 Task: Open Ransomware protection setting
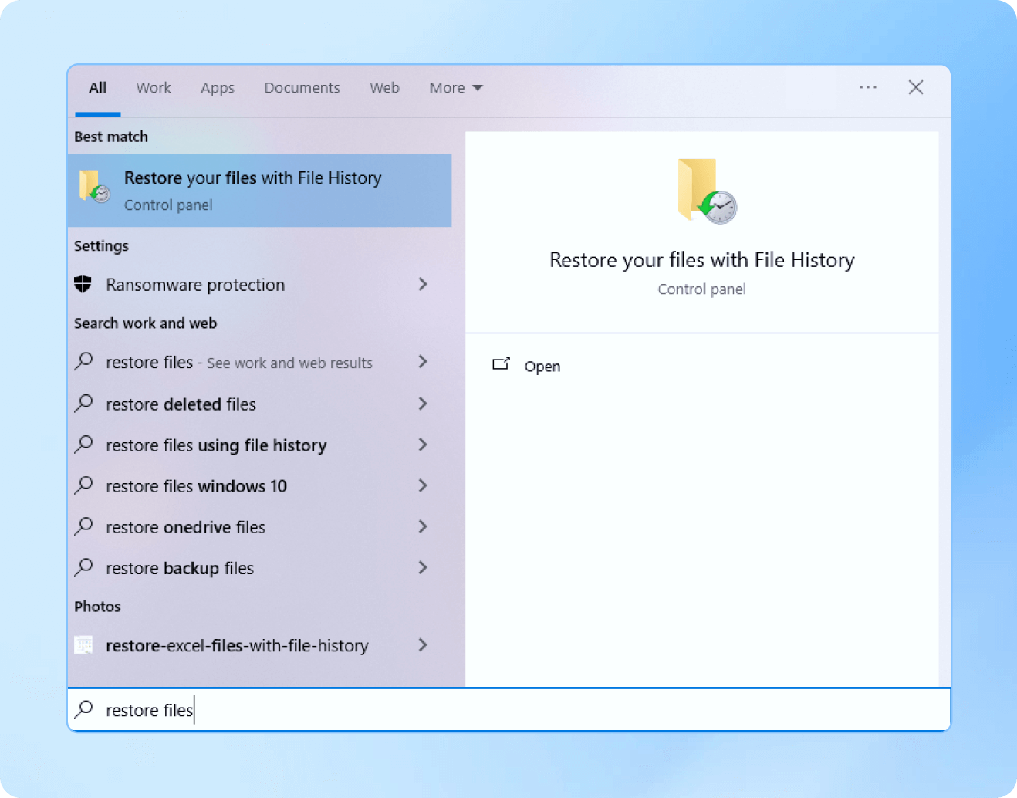tap(260, 285)
